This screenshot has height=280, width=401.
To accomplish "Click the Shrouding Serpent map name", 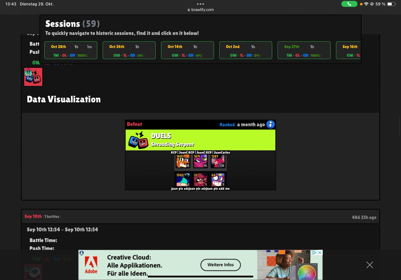I will [x=173, y=145].
